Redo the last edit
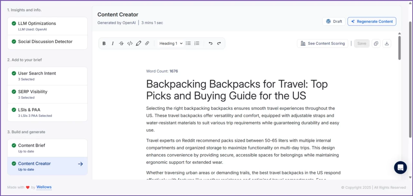Screen dimensions: 413x196 coord(219,43)
